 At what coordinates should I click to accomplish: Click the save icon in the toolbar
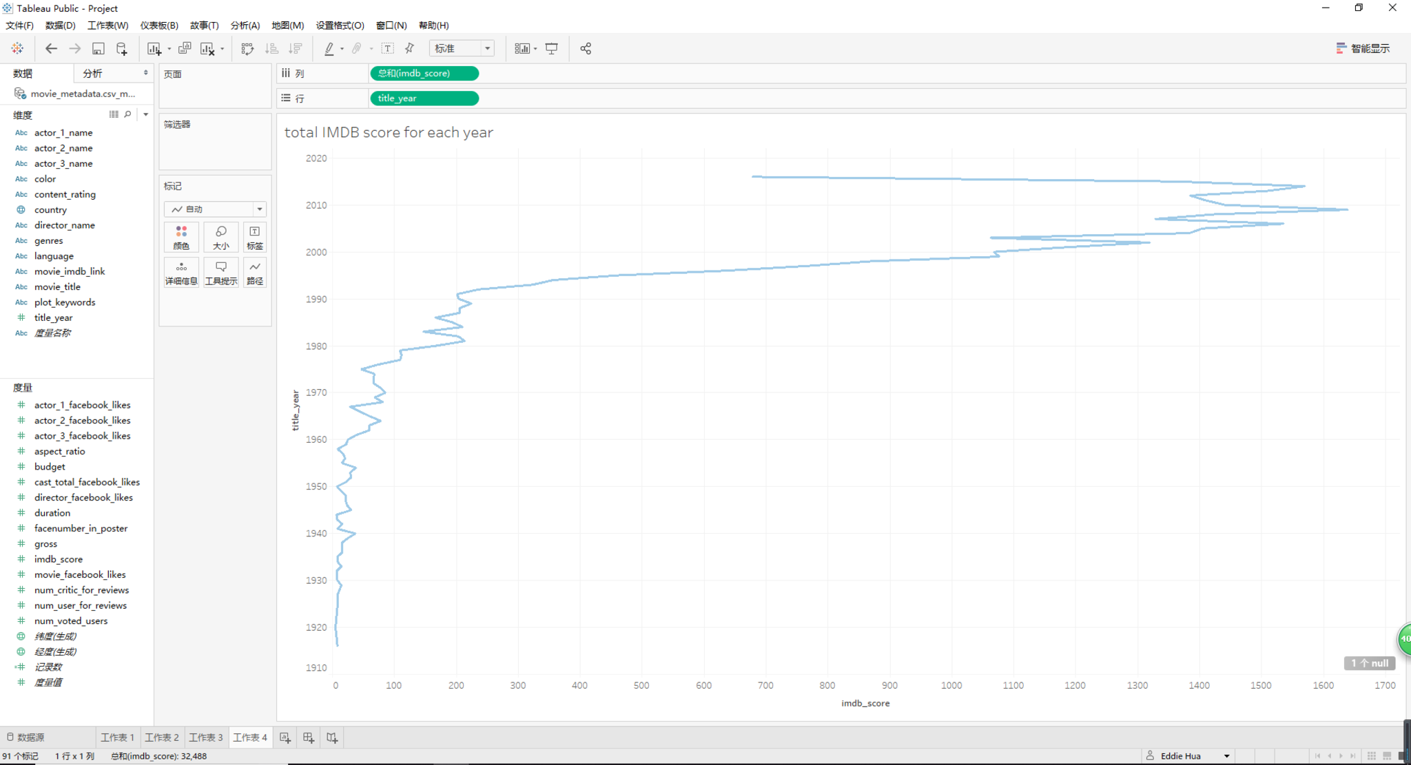click(x=99, y=48)
